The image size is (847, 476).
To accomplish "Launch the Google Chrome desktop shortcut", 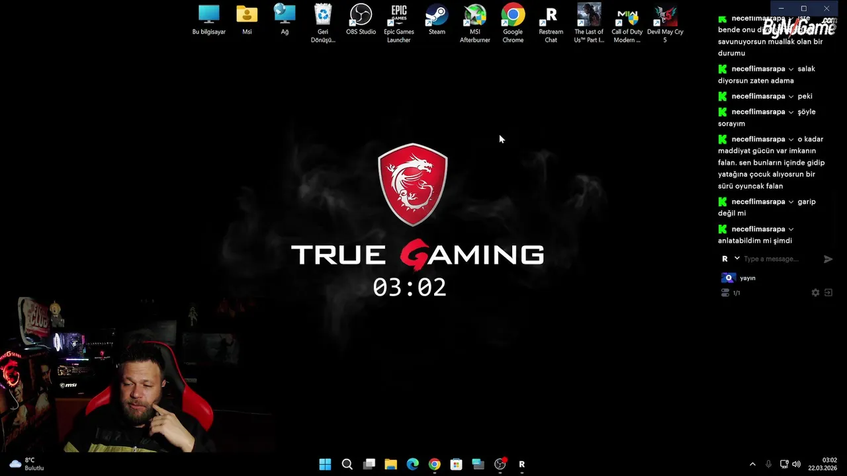I will (x=513, y=23).
